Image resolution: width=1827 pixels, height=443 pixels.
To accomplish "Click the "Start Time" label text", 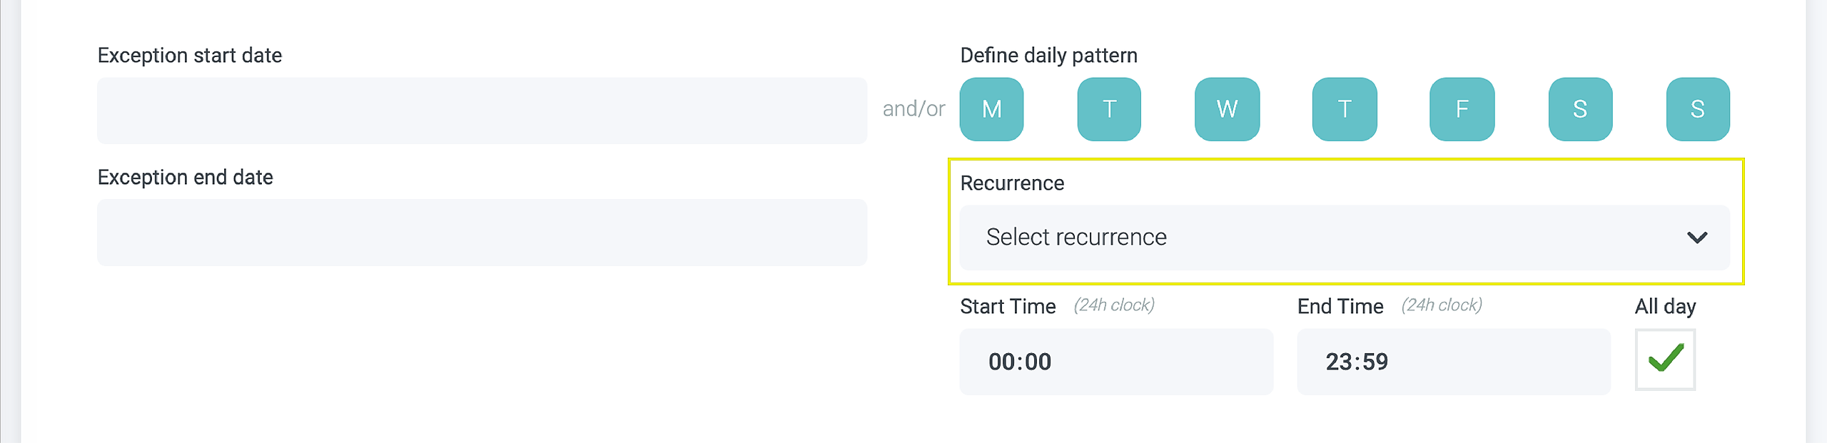I will pyautogui.click(x=1008, y=307).
